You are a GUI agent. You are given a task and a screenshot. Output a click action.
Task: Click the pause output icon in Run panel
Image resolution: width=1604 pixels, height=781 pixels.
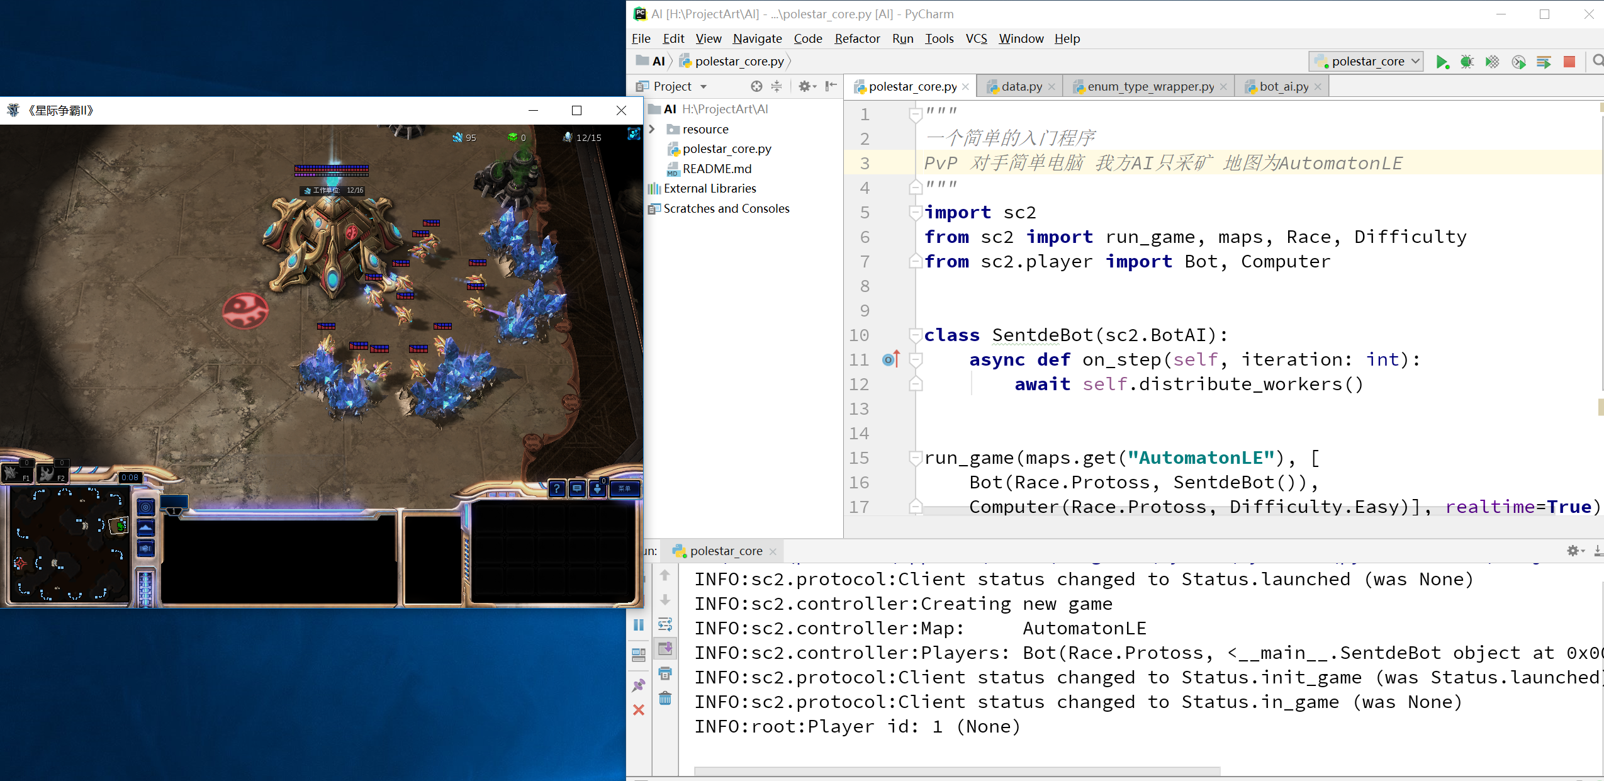pyautogui.click(x=639, y=625)
